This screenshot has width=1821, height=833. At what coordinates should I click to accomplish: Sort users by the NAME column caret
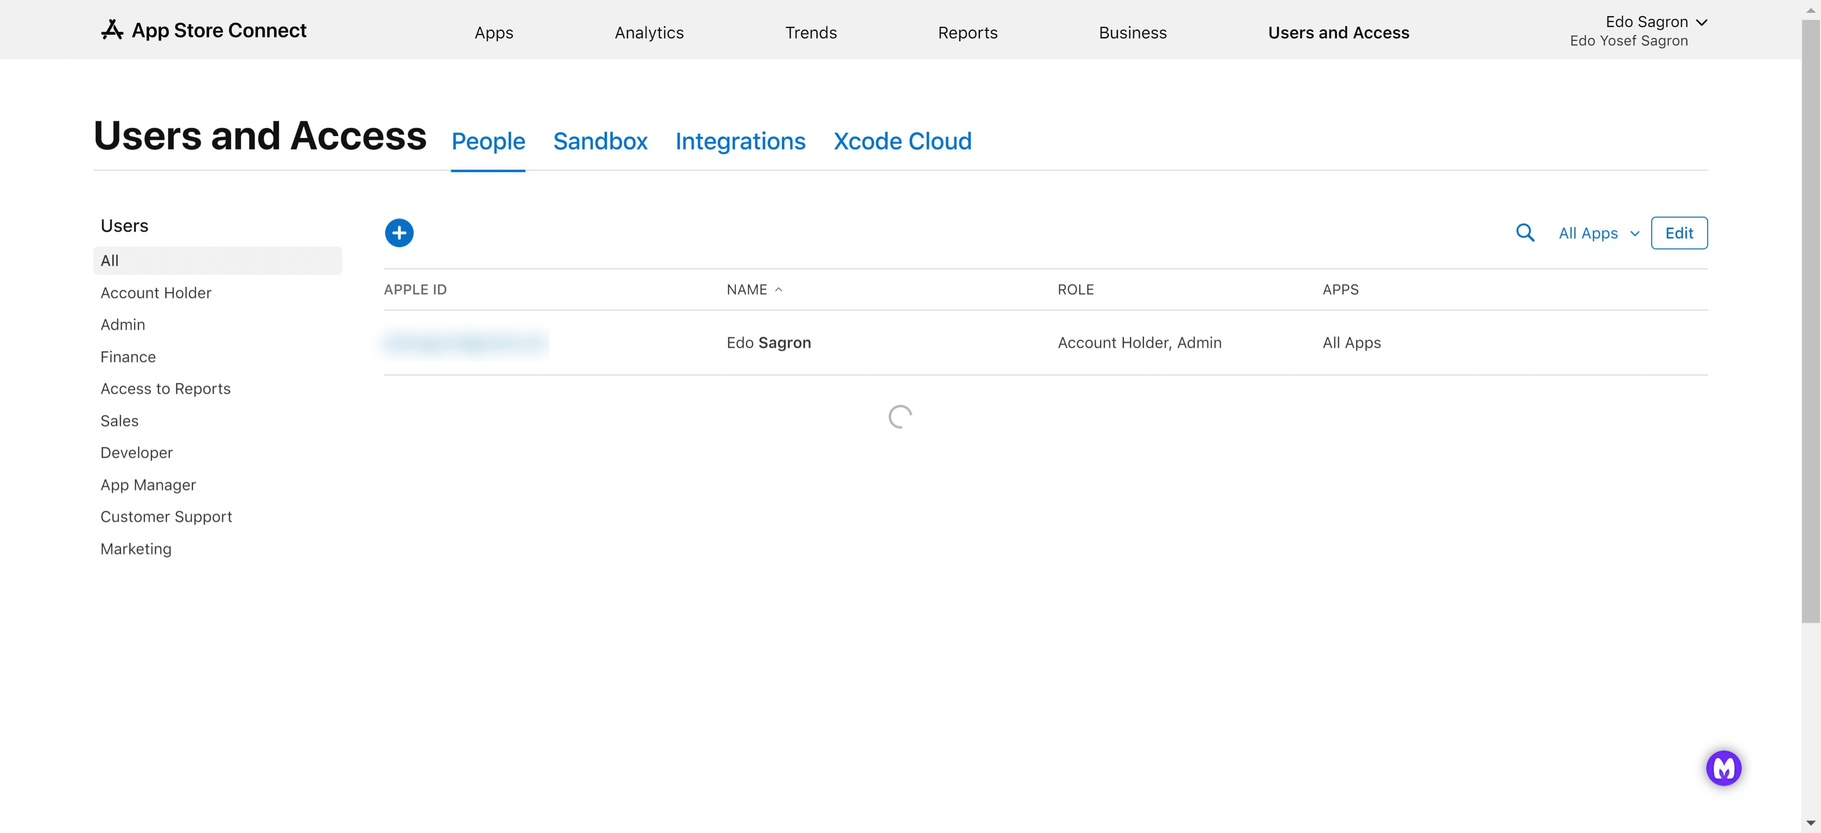pyautogui.click(x=780, y=290)
